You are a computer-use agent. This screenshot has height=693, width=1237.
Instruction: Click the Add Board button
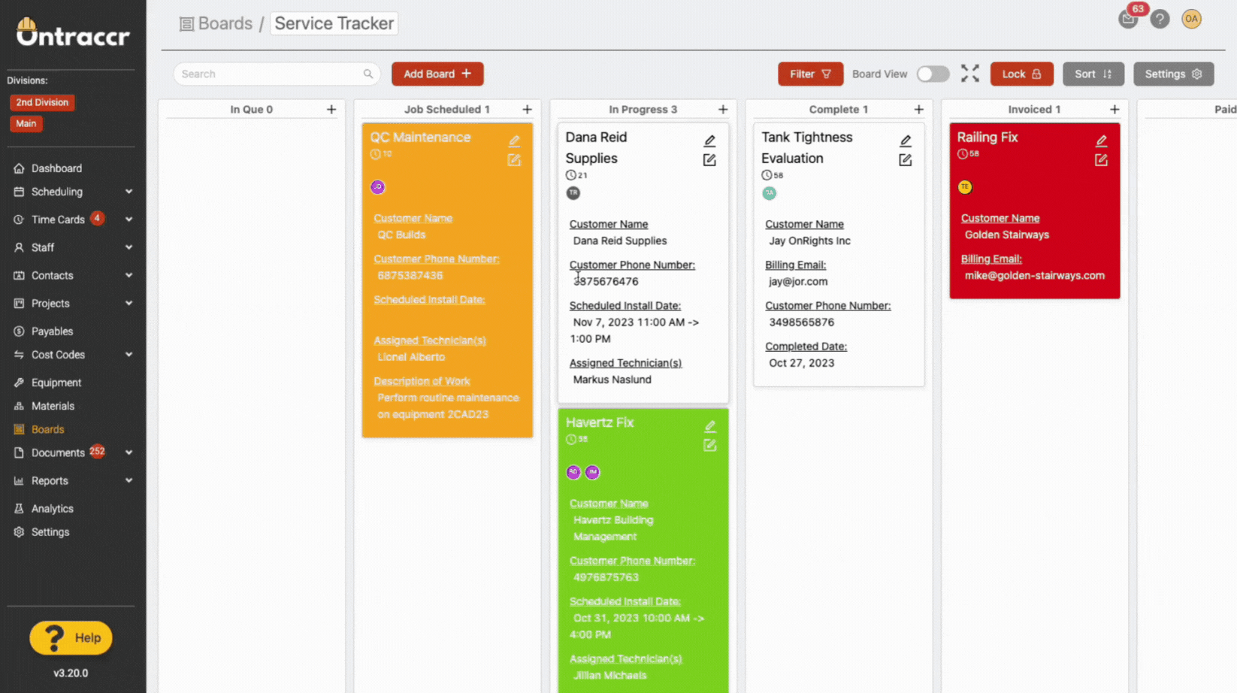click(x=437, y=74)
